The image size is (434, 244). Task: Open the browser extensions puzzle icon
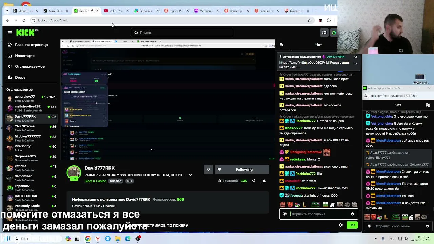coord(329,20)
